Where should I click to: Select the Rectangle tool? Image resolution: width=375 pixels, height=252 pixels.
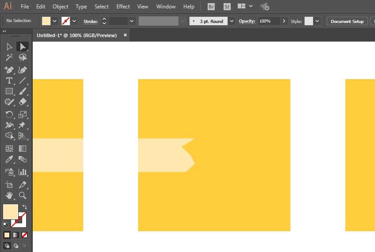pyautogui.click(x=9, y=91)
